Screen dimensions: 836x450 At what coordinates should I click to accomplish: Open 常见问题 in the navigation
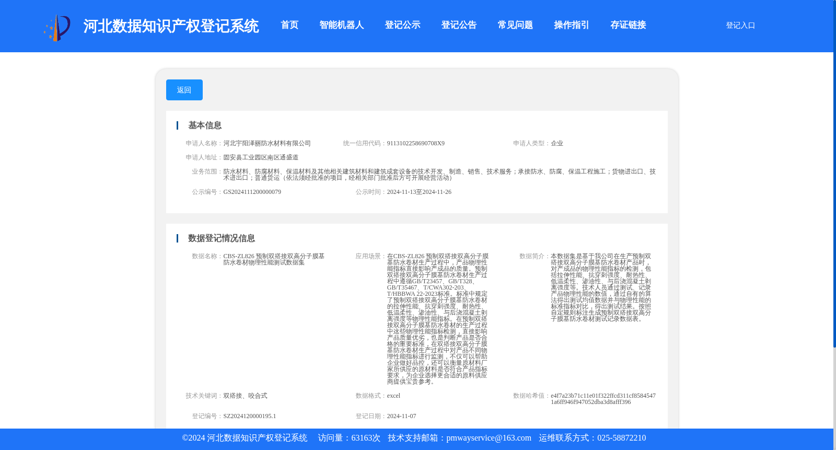515,25
